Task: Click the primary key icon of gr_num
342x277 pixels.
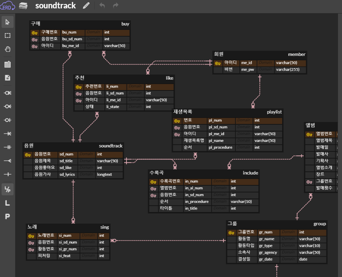Action: (231, 233)
